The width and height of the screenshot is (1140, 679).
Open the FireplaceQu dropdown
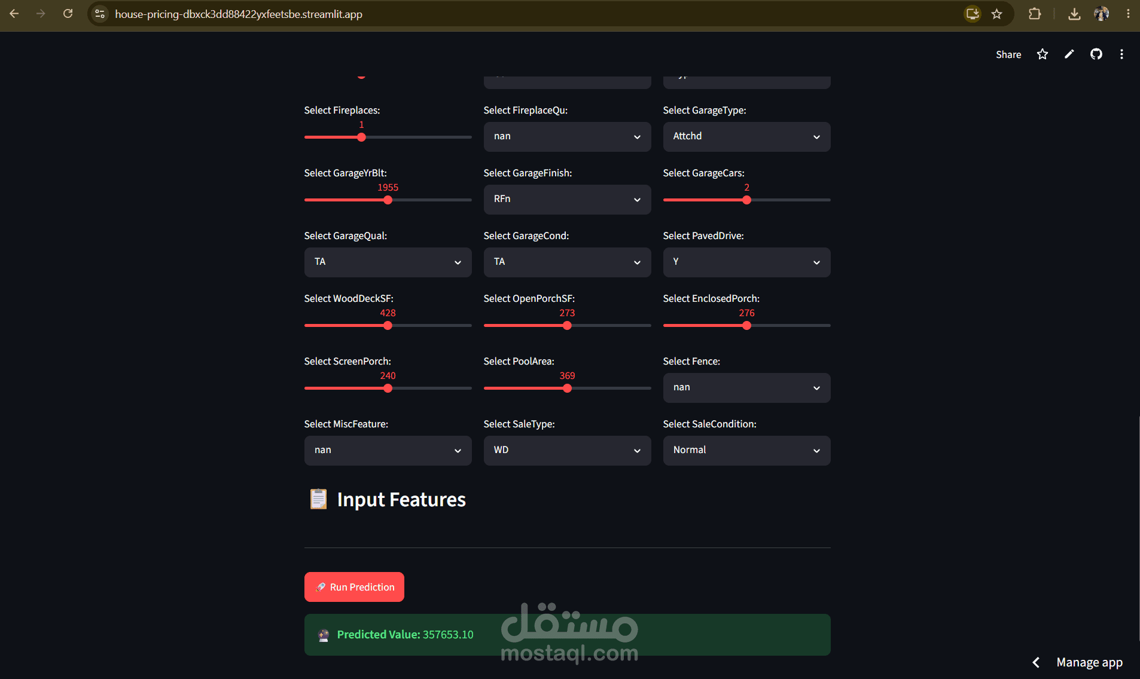[567, 137]
